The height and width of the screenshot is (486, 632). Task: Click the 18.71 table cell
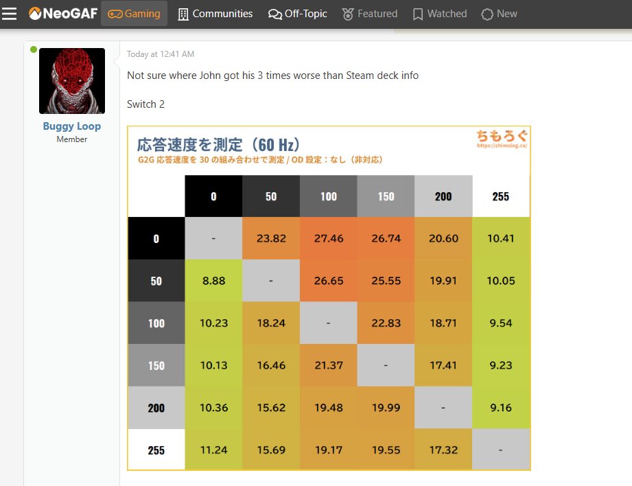443,323
